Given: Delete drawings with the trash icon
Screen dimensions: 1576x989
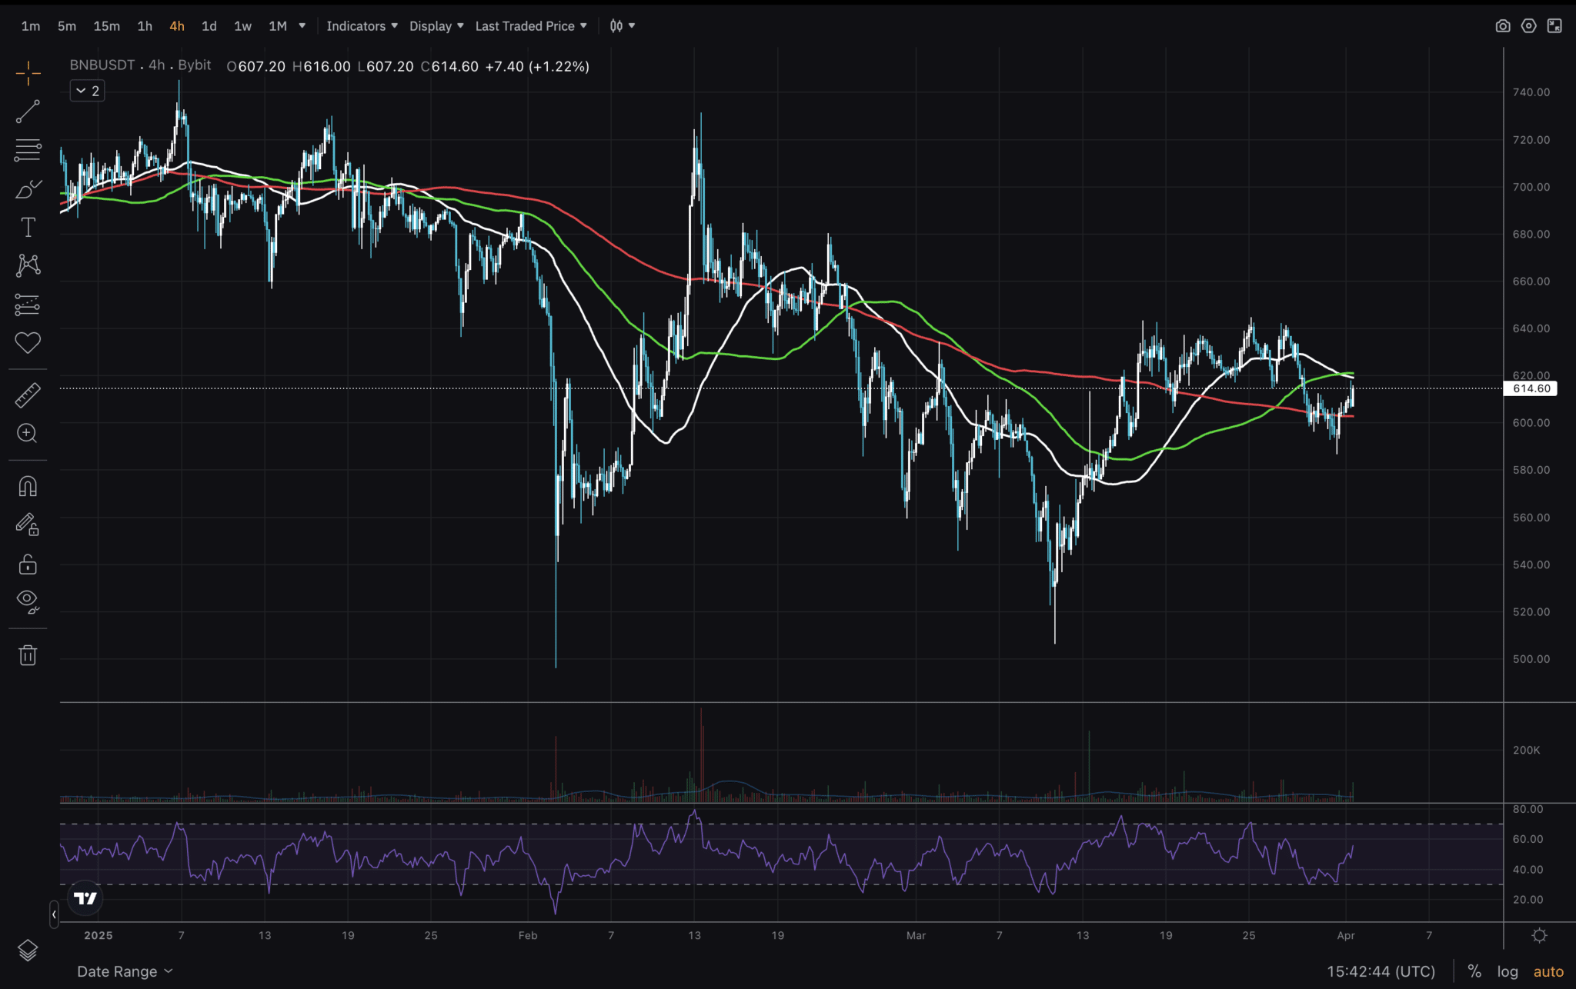Looking at the screenshot, I should coord(28,655).
